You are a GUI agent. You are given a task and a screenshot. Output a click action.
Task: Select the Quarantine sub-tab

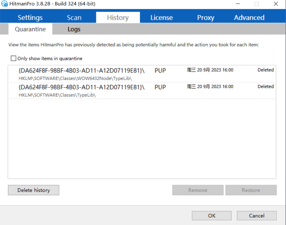(x=30, y=29)
